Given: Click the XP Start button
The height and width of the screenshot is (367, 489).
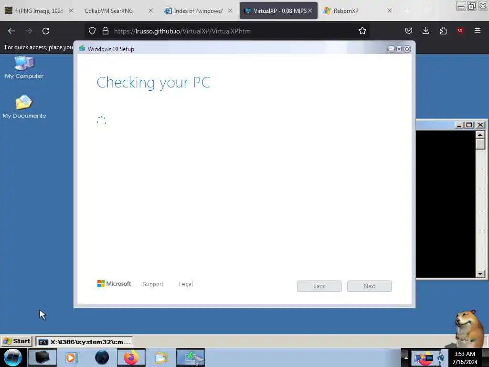Looking at the screenshot, I should tap(16, 341).
